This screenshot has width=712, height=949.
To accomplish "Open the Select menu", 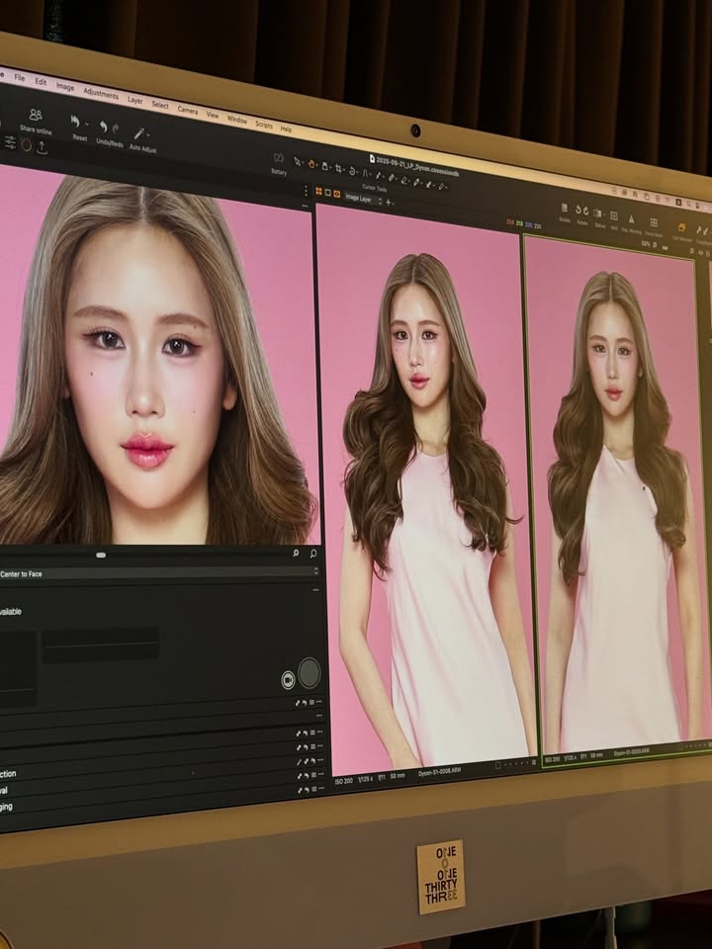I will coord(160,106).
